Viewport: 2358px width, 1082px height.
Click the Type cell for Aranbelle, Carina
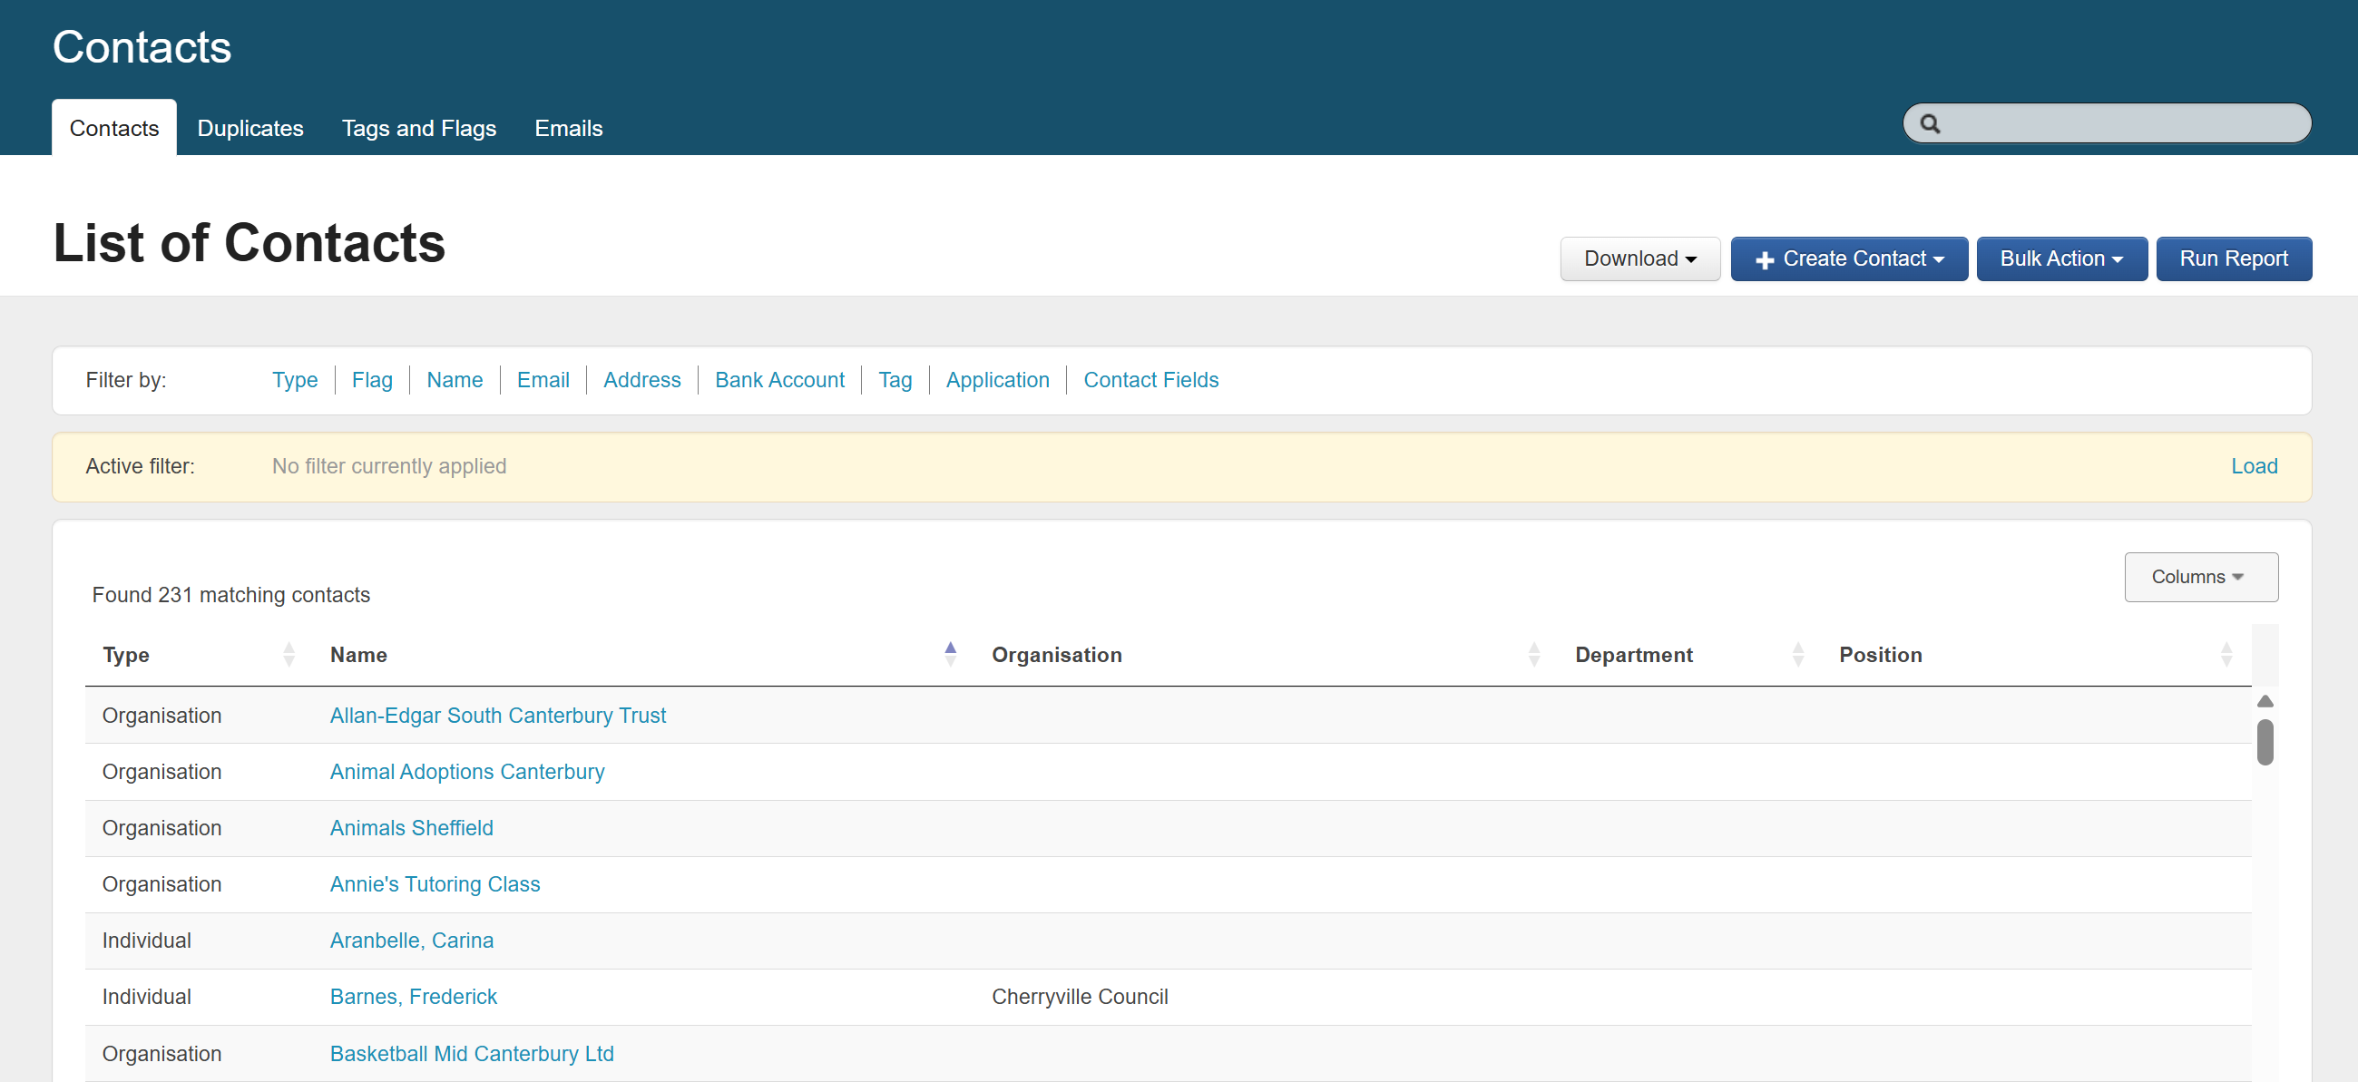coord(146,941)
